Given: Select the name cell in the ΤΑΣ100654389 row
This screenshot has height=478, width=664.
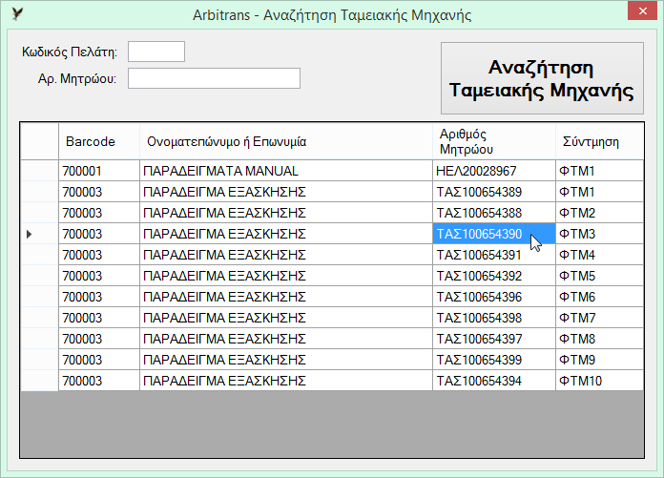Looking at the screenshot, I should click(286, 192).
